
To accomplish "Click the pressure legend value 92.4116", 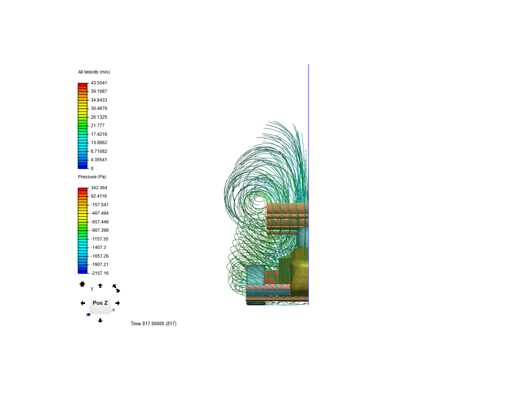I will pyautogui.click(x=99, y=196).
